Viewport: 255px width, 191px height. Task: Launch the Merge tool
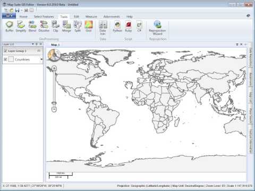point(66,27)
